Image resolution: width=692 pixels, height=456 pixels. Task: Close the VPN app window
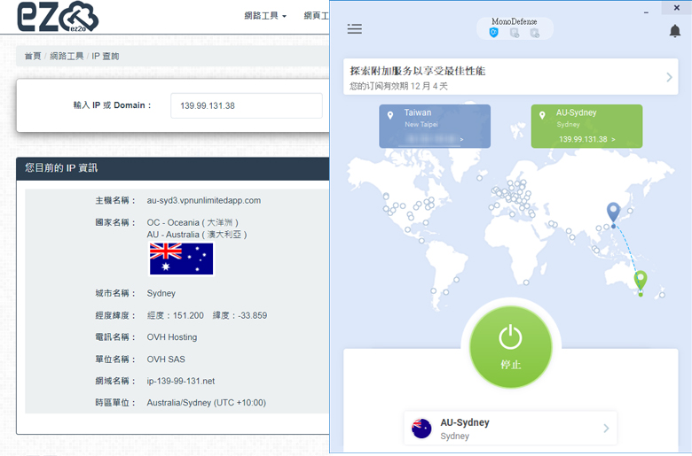[677, 7]
